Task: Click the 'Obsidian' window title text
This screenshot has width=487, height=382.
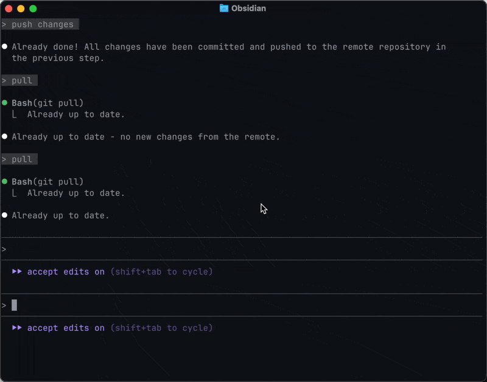Action: (x=248, y=9)
